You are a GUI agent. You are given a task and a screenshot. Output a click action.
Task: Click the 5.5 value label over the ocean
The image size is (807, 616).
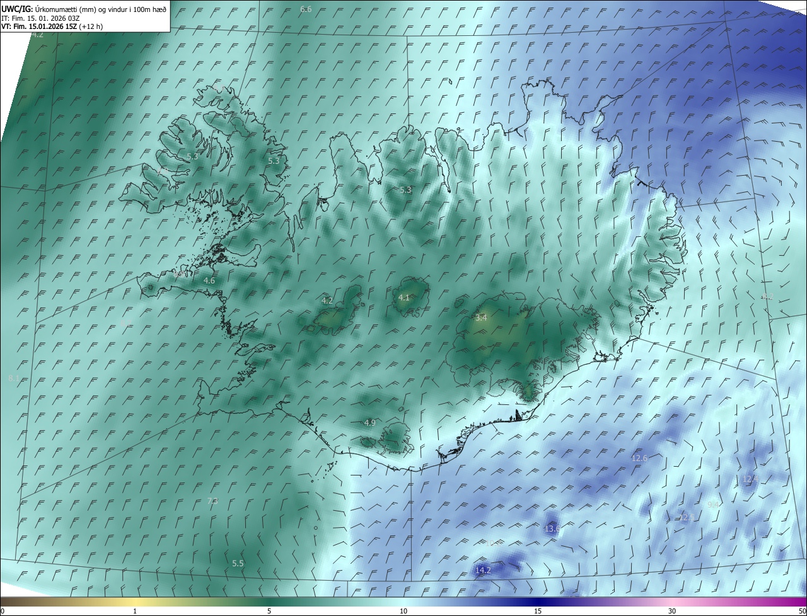pos(238,564)
